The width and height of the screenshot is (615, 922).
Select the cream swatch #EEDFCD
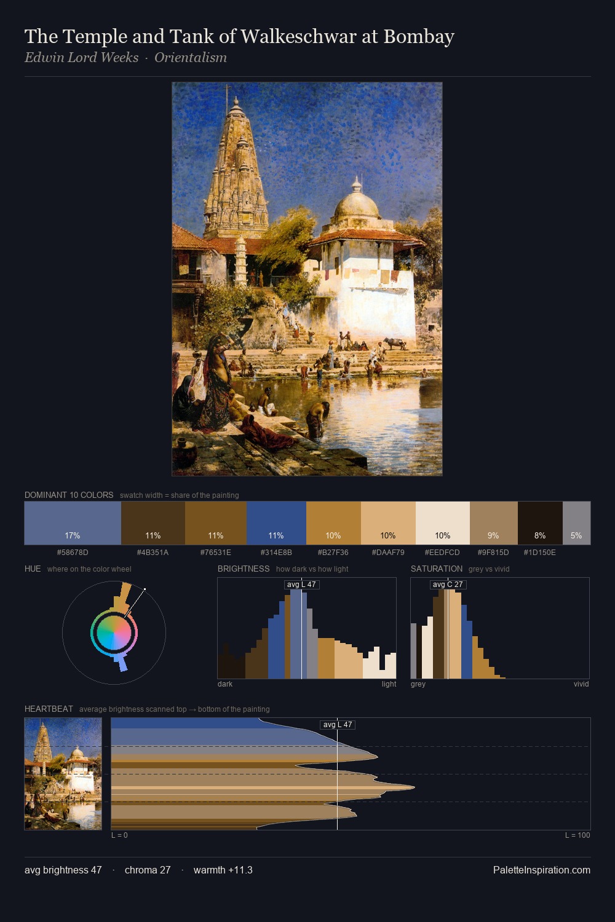point(443,523)
